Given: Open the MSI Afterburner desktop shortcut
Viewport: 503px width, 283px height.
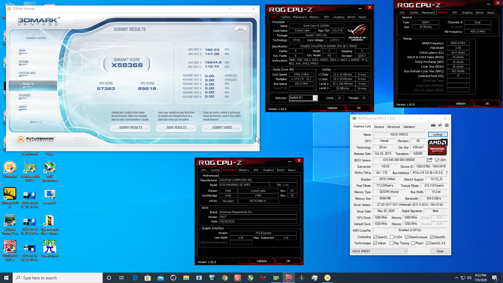Looking at the screenshot, I should coord(50,172).
